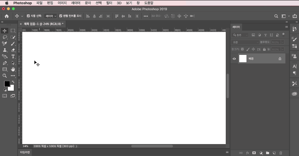
Task: Open the opacity slider dropdown
Action: pos(283,42)
